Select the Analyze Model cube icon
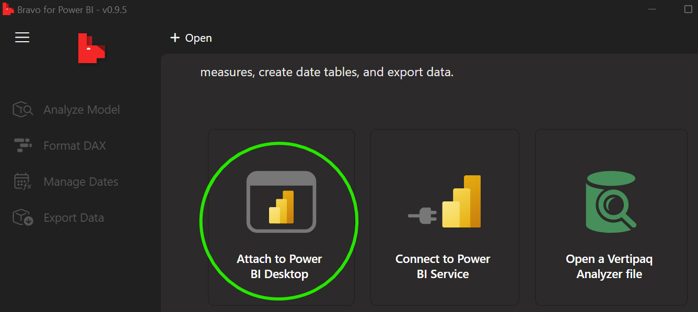Screen dimensions: 698x312 point(22,110)
